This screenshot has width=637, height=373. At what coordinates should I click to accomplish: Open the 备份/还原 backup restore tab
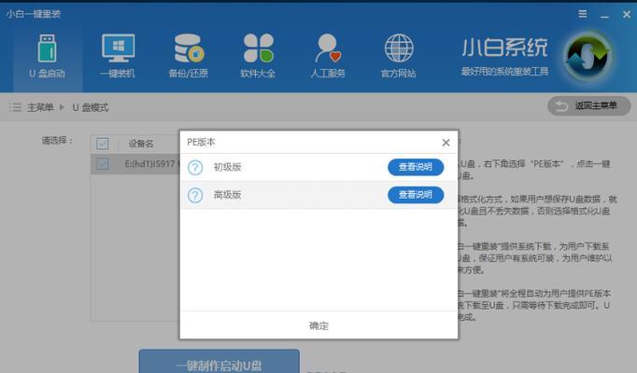pos(188,56)
